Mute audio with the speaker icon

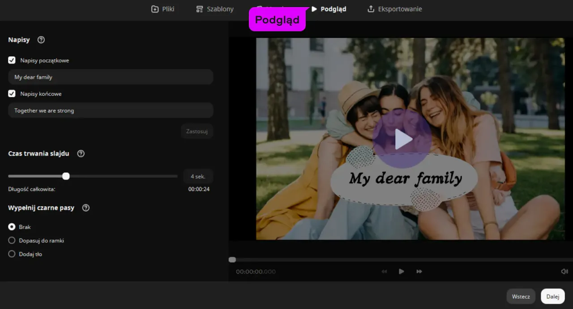pyautogui.click(x=564, y=271)
